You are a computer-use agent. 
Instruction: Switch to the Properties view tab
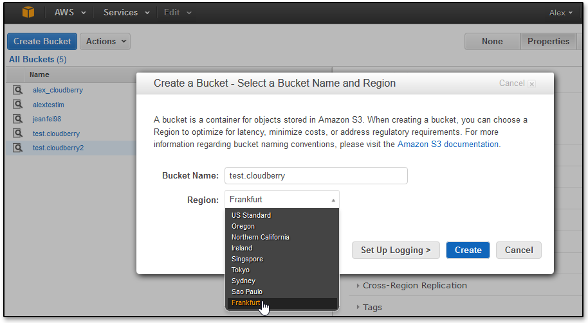pos(548,41)
